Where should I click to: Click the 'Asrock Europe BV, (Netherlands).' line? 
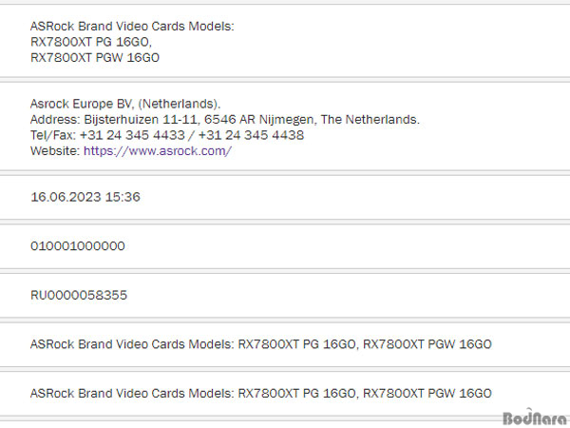coord(125,104)
